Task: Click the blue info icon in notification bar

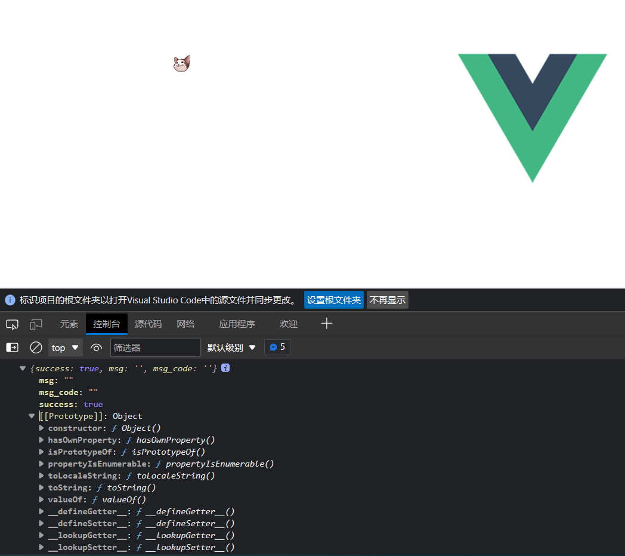Action: point(10,300)
